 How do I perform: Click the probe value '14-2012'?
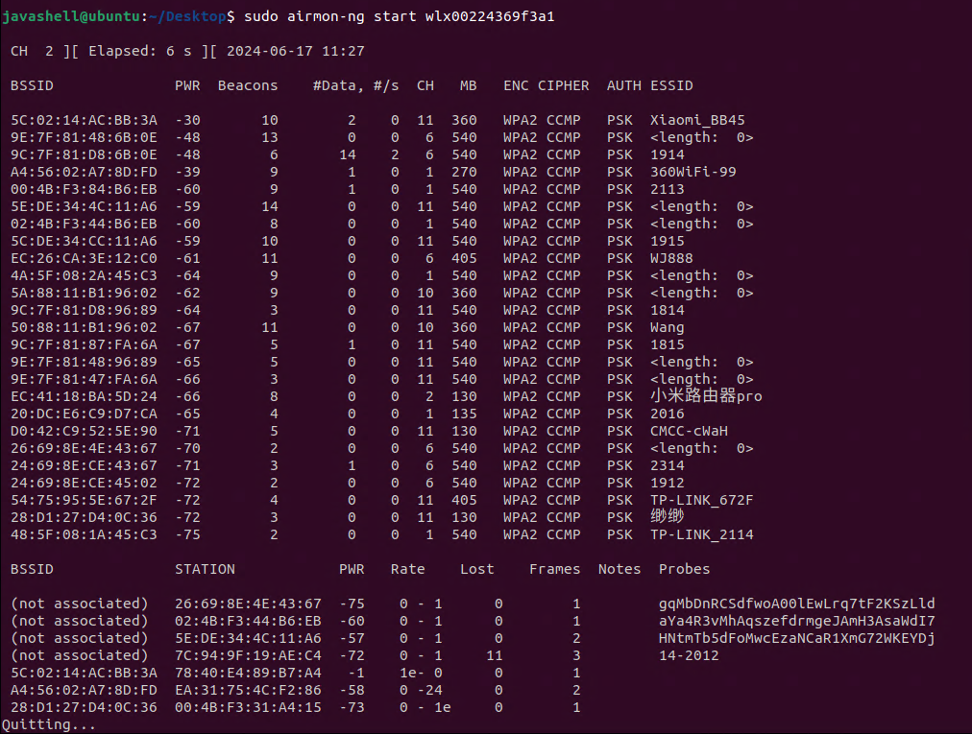click(689, 656)
